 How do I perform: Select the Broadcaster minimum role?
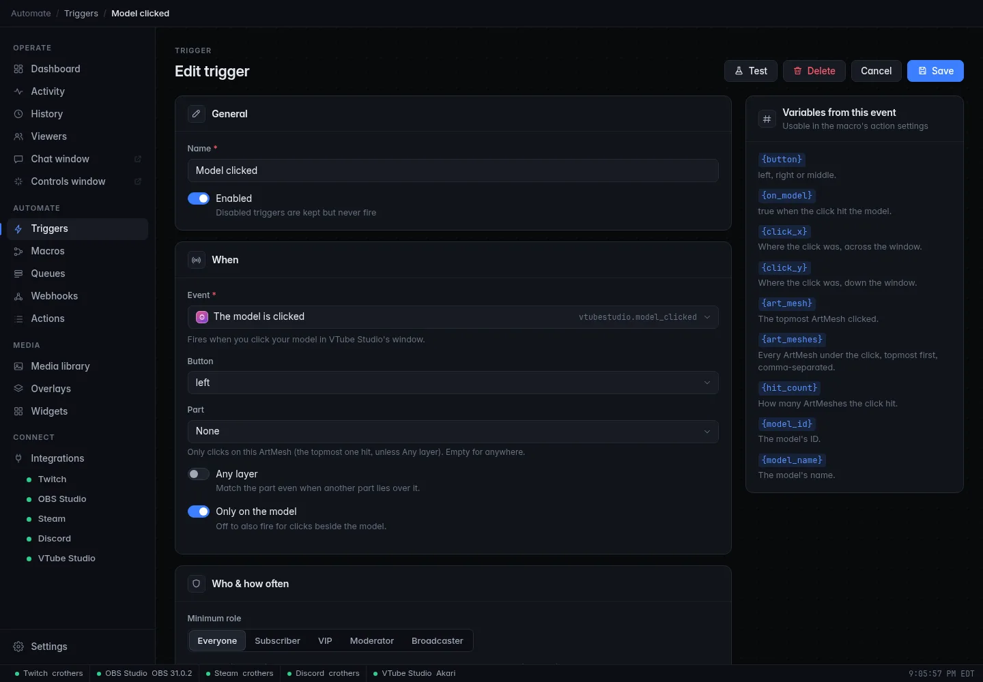(438, 641)
